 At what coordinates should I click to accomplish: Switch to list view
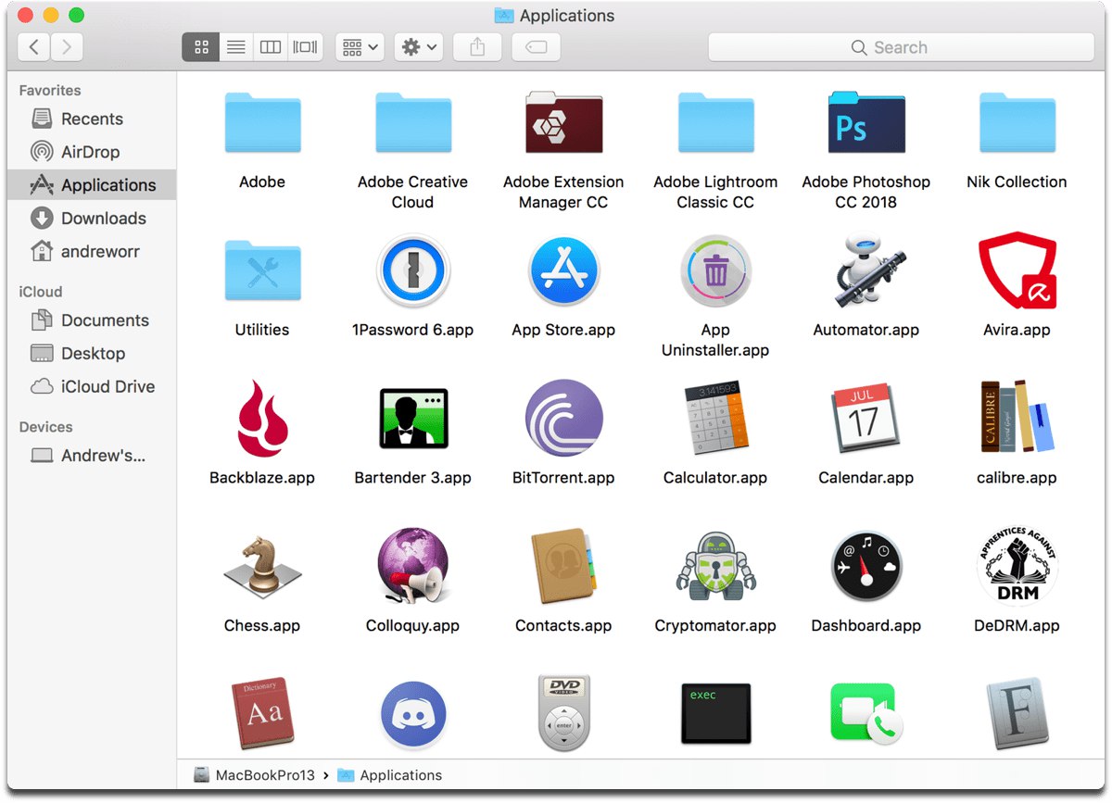tap(236, 47)
